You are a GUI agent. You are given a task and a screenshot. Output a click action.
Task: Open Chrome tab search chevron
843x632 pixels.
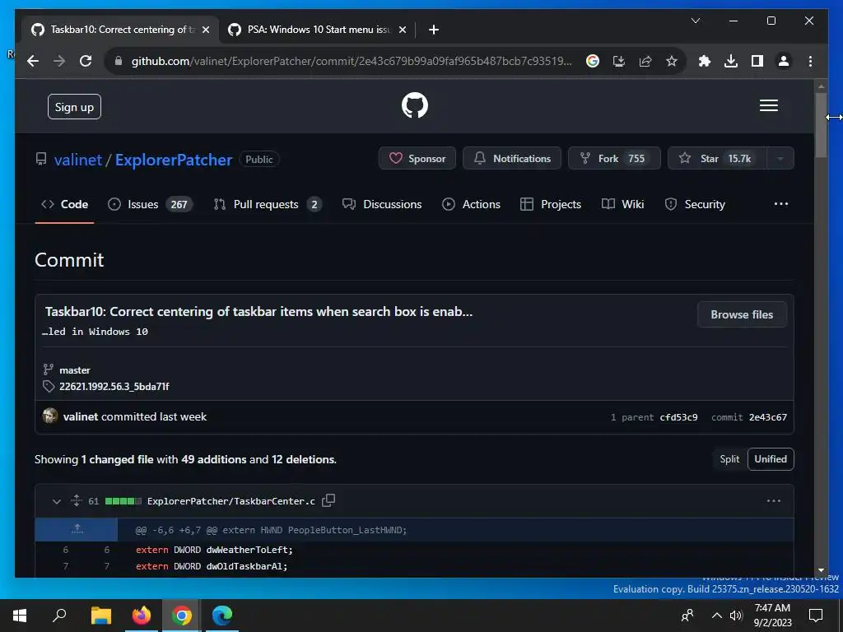point(695,21)
